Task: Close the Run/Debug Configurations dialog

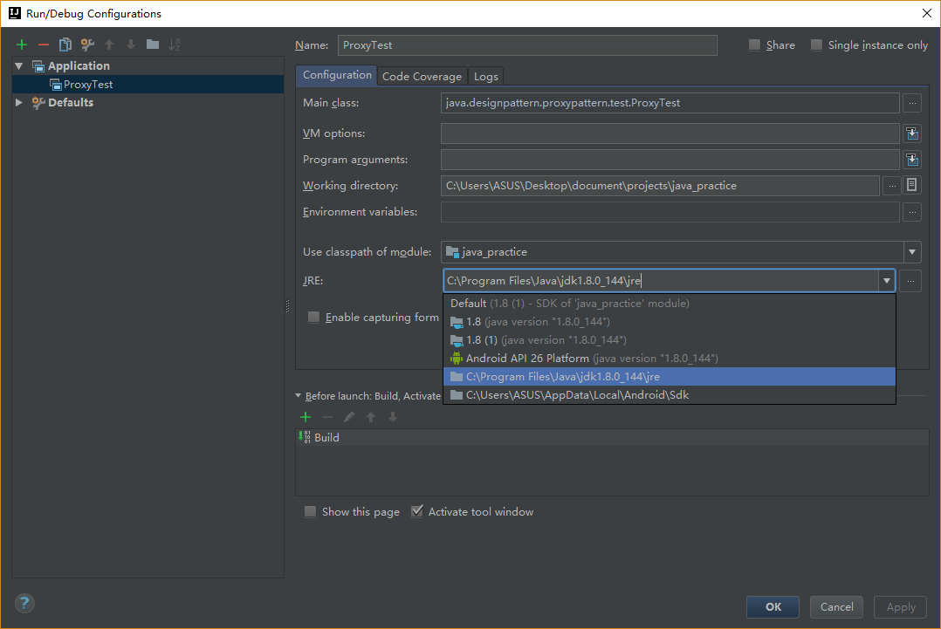Action: coord(927,13)
